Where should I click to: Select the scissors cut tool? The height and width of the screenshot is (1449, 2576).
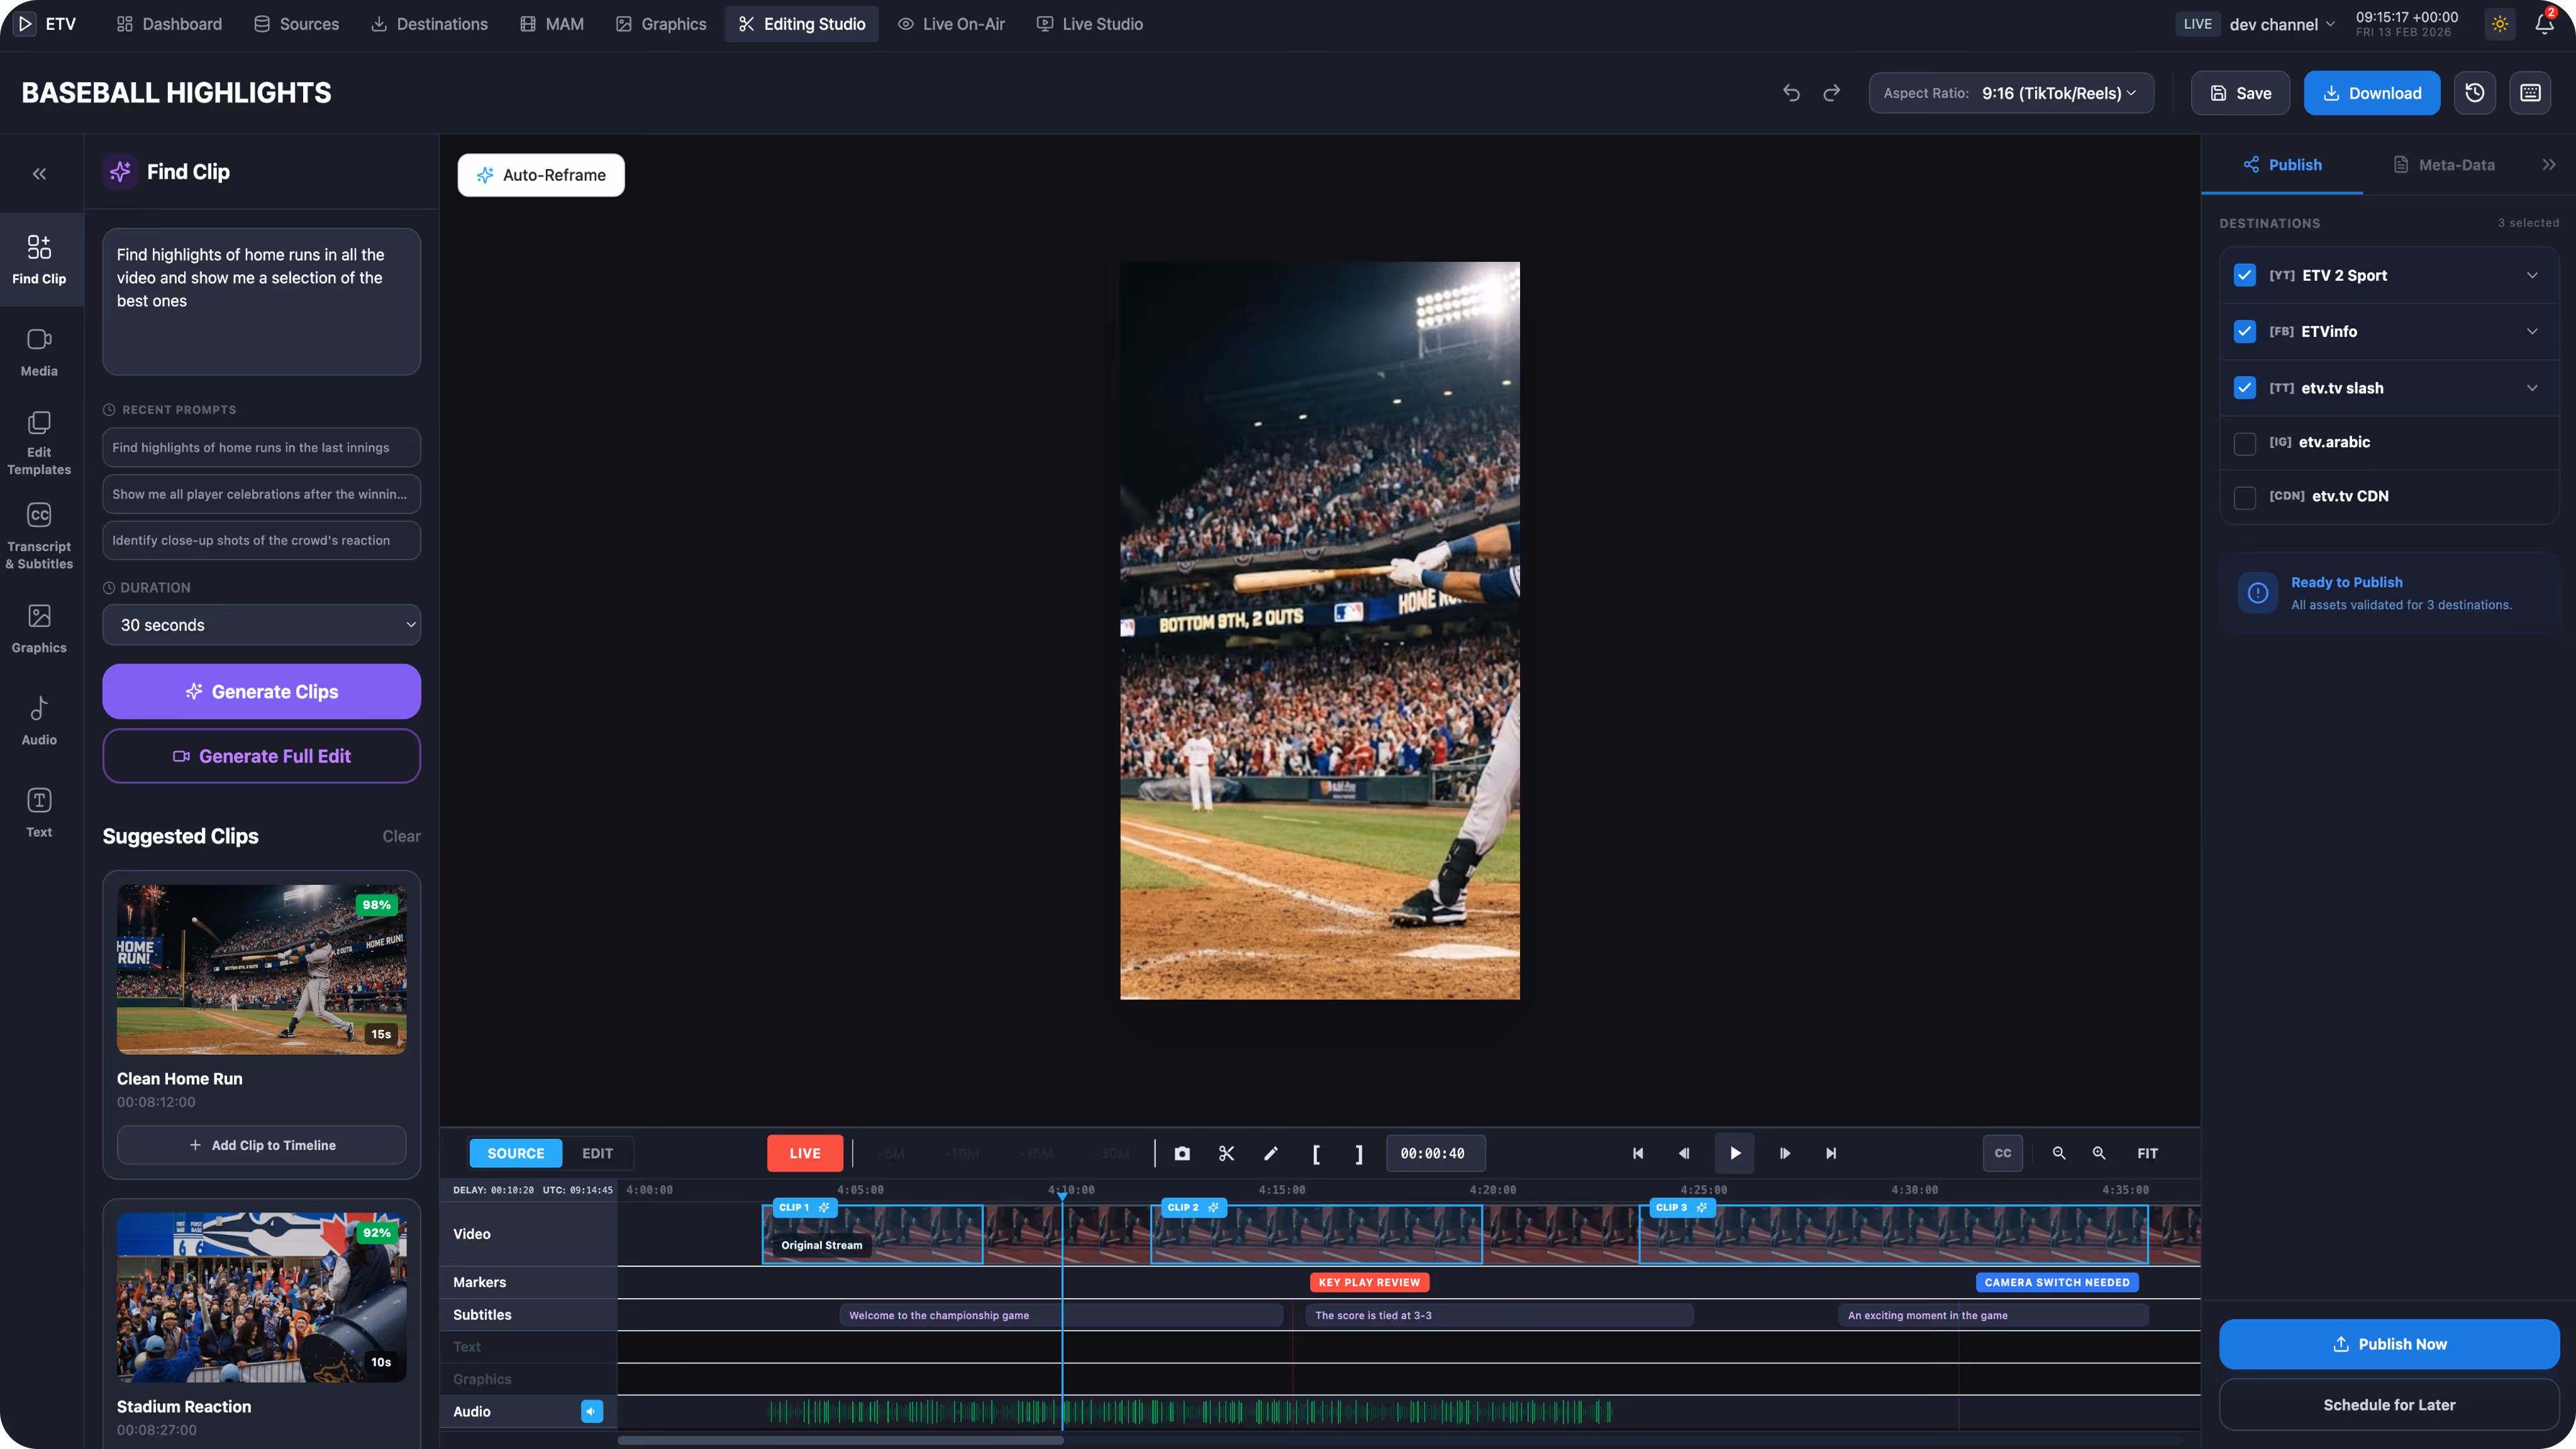tap(1226, 1153)
